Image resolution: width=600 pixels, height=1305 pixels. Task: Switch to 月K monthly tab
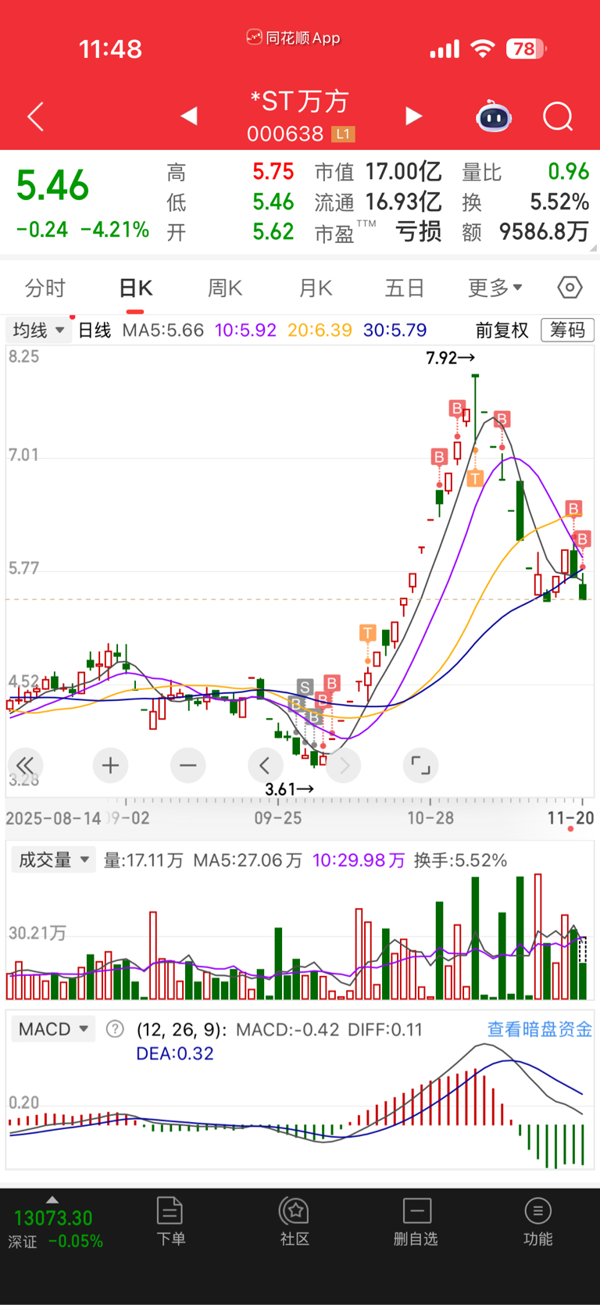point(316,288)
